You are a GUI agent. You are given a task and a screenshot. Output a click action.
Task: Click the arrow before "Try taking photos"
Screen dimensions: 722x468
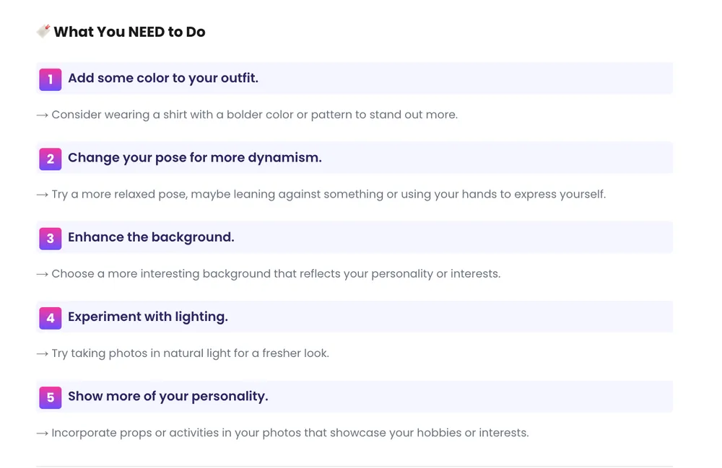(x=42, y=354)
